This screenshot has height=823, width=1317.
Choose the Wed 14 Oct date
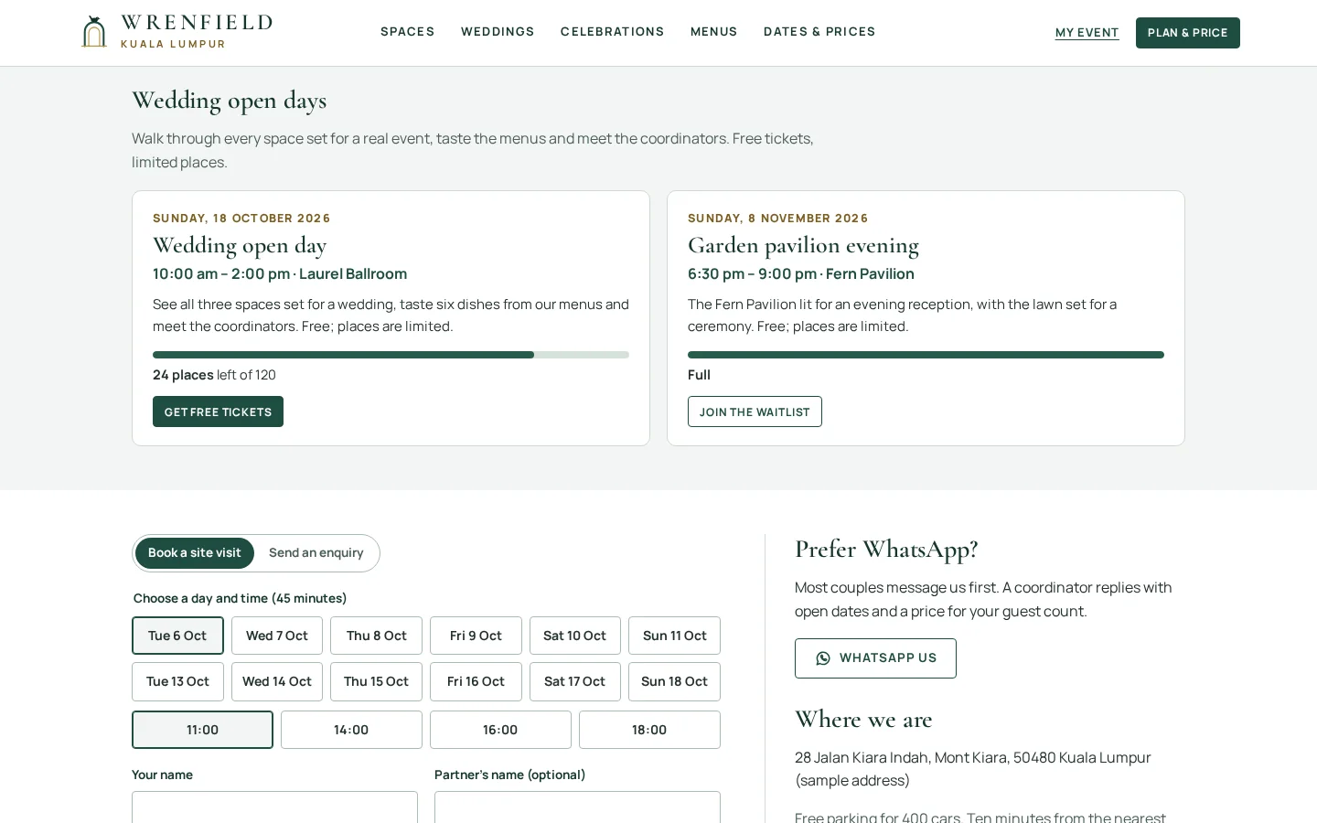(277, 681)
